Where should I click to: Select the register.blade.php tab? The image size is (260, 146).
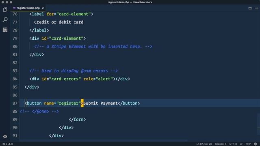coord(28,8)
